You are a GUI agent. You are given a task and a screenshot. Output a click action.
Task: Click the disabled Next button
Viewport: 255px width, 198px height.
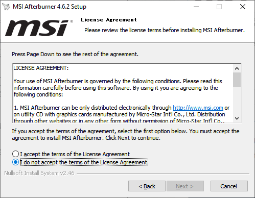pyautogui.click(x=185, y=186)
